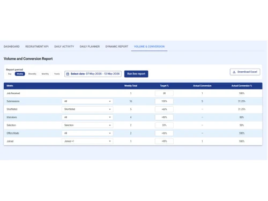This screenshot has width=268, height=201.
Task: Select the Weekly report period
Action: (x=20, y=74)
